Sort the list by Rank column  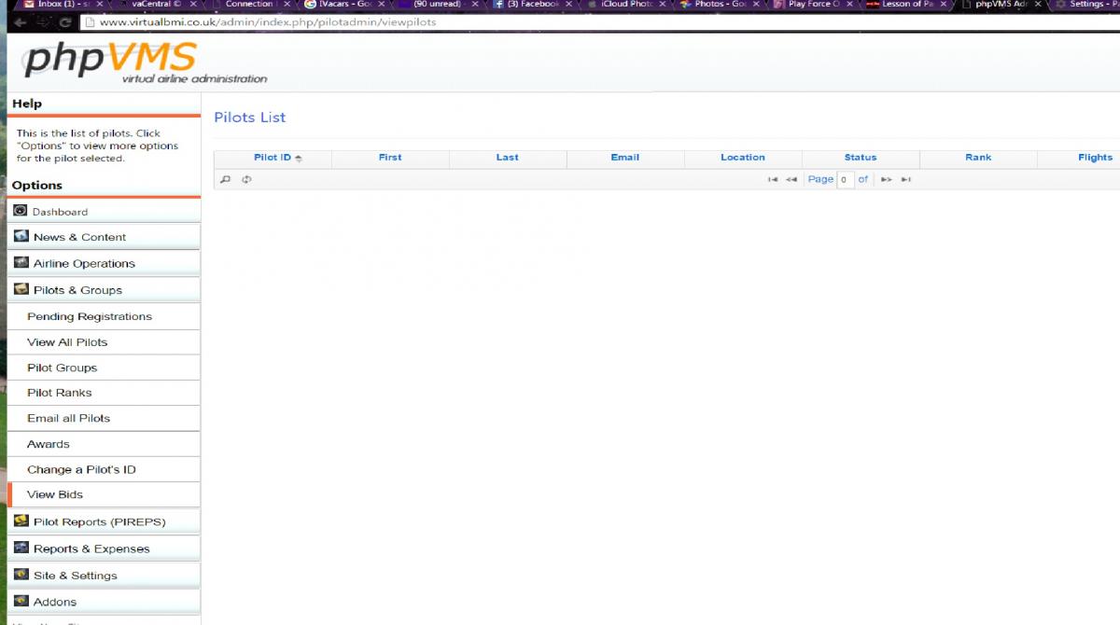click(x=977, y=158)
